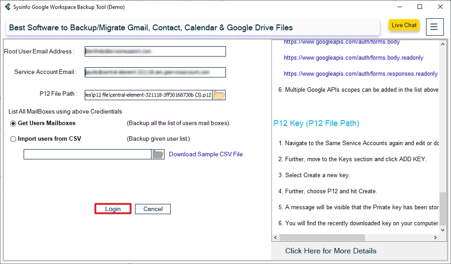
Task: Open the hamburger menu icon
Action: 435,27
